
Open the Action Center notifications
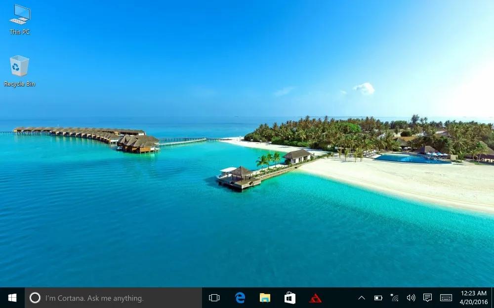(x=427, y=297)
